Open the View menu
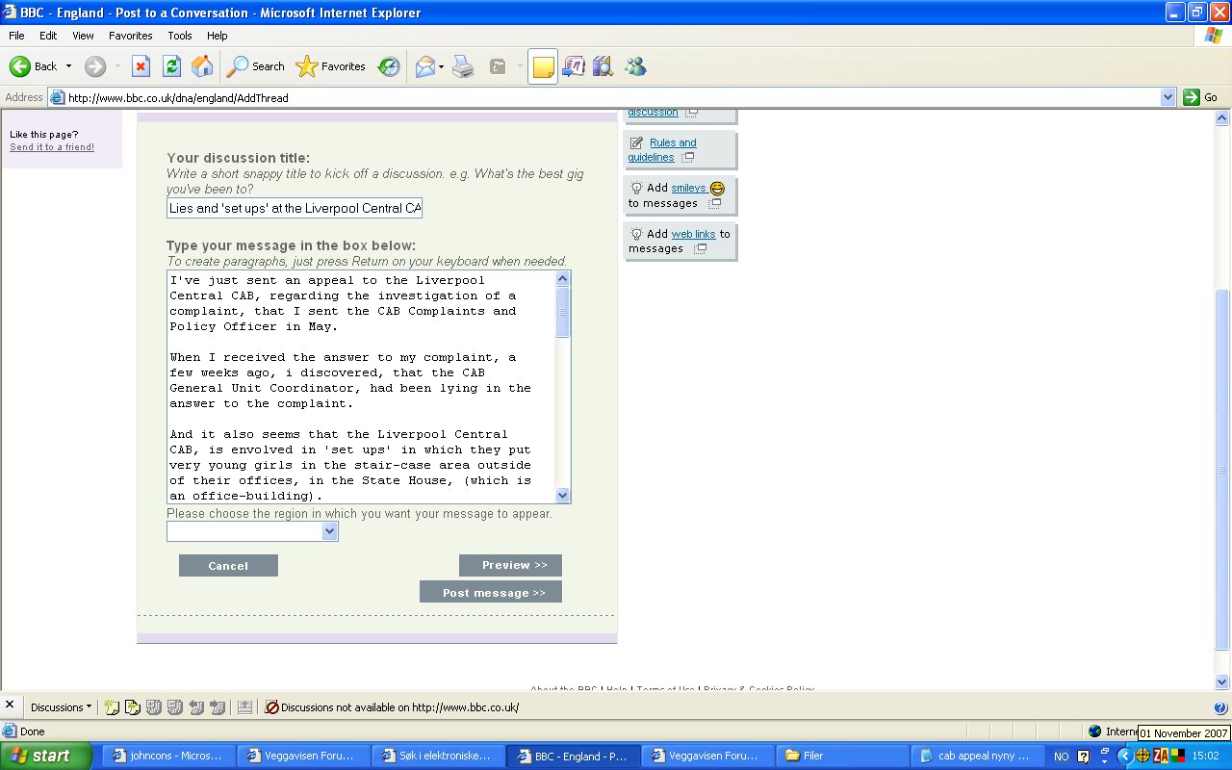This screenshot has height=770, width=1232. pos(84,36)
